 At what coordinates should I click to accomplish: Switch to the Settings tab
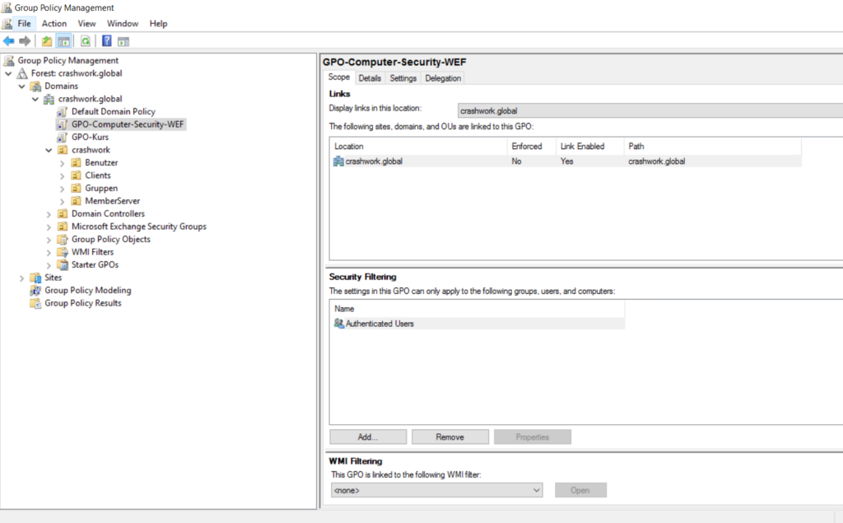click(x=403, y=78)
